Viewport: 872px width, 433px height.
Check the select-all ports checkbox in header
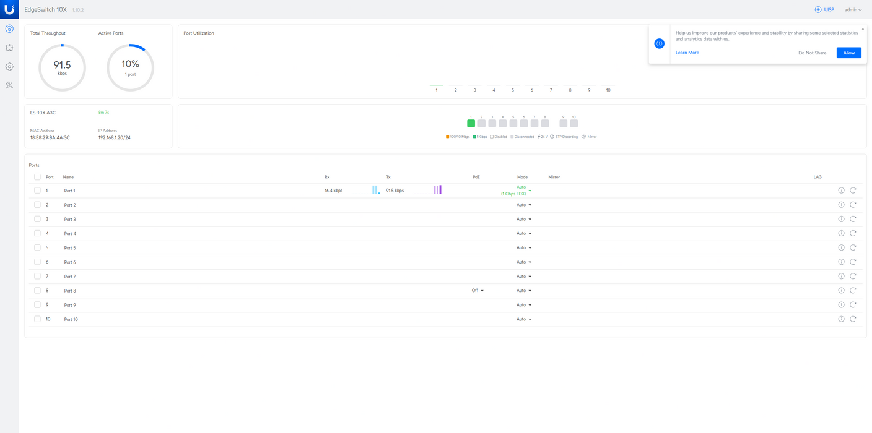point(37,177)
